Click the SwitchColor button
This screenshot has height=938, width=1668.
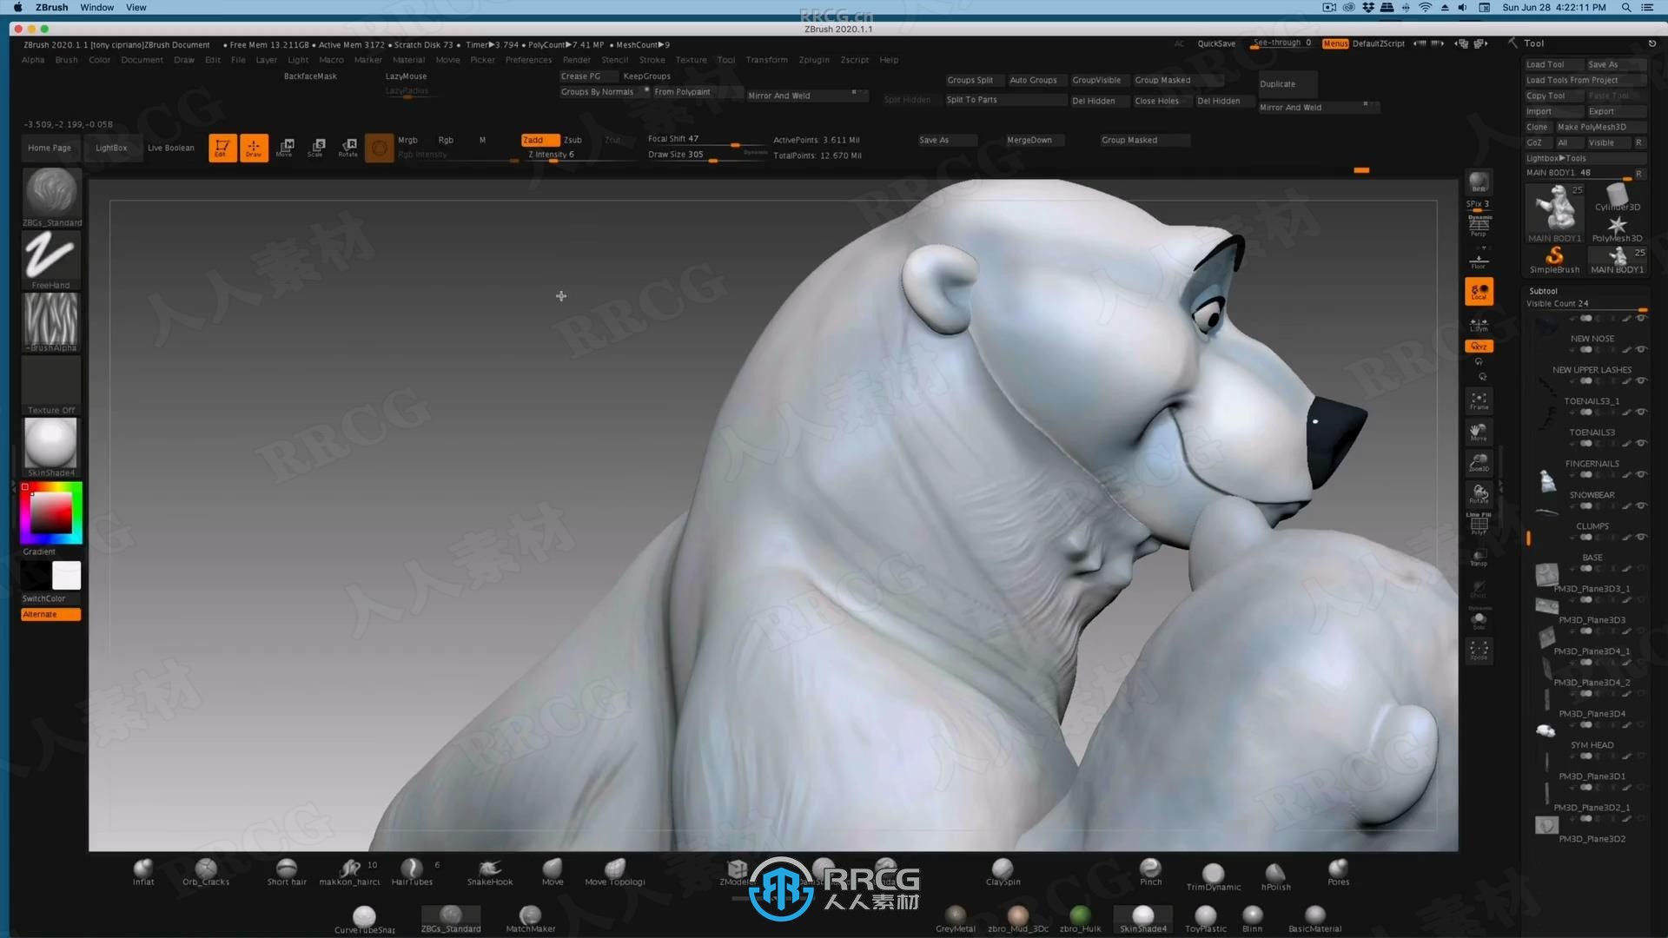[51, 598]
